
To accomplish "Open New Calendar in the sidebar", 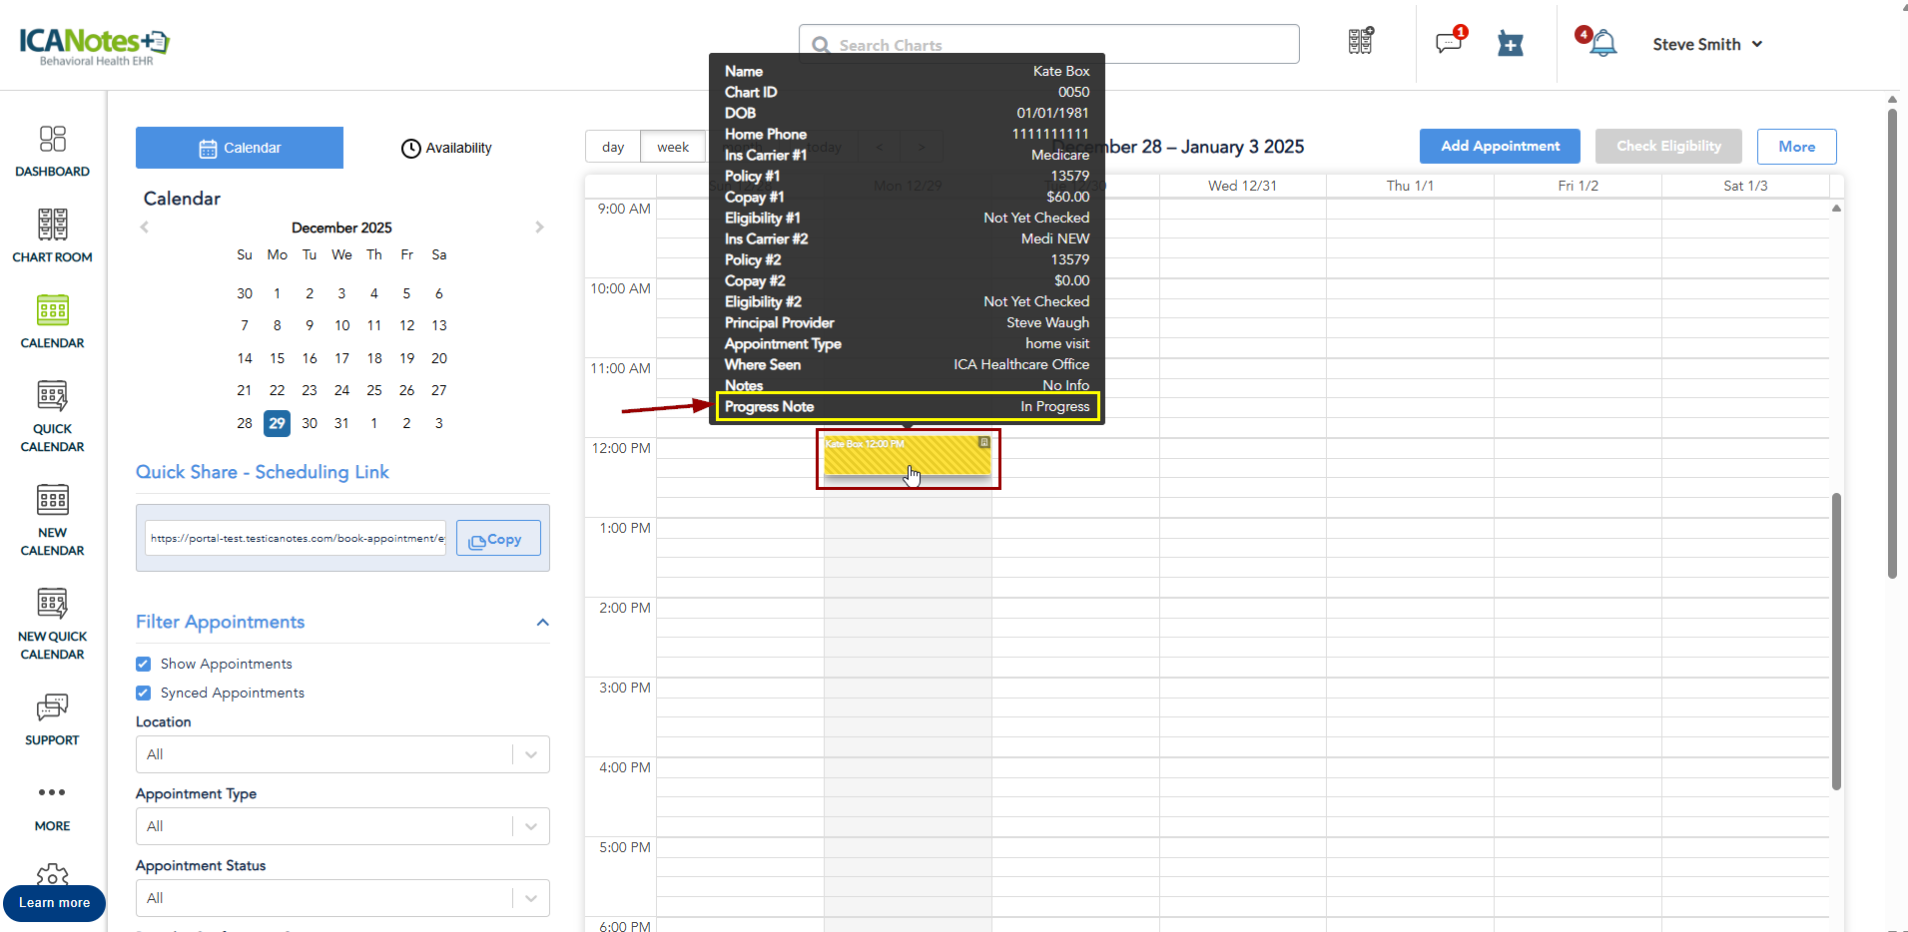I will pyautogui.click(x=52, y=519).
